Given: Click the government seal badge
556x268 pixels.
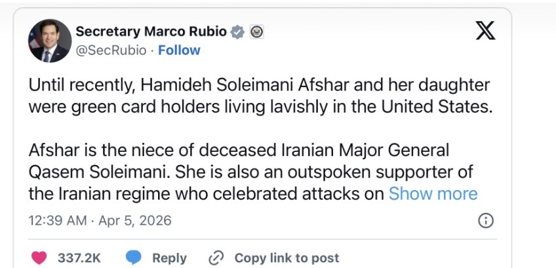Looking at the screenshot, I should [257, 31].
